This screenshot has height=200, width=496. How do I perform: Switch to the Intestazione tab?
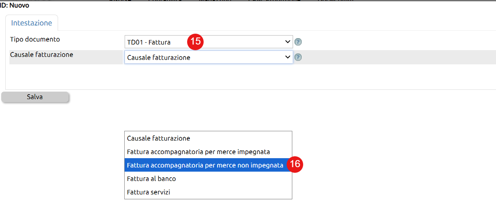(x=31, y=23)
